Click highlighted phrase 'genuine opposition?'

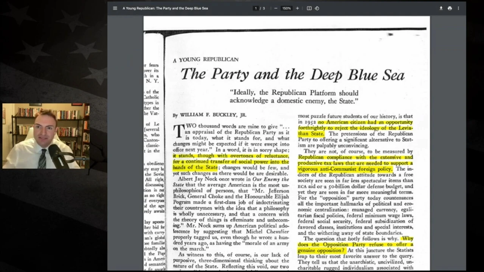point(322,250)
